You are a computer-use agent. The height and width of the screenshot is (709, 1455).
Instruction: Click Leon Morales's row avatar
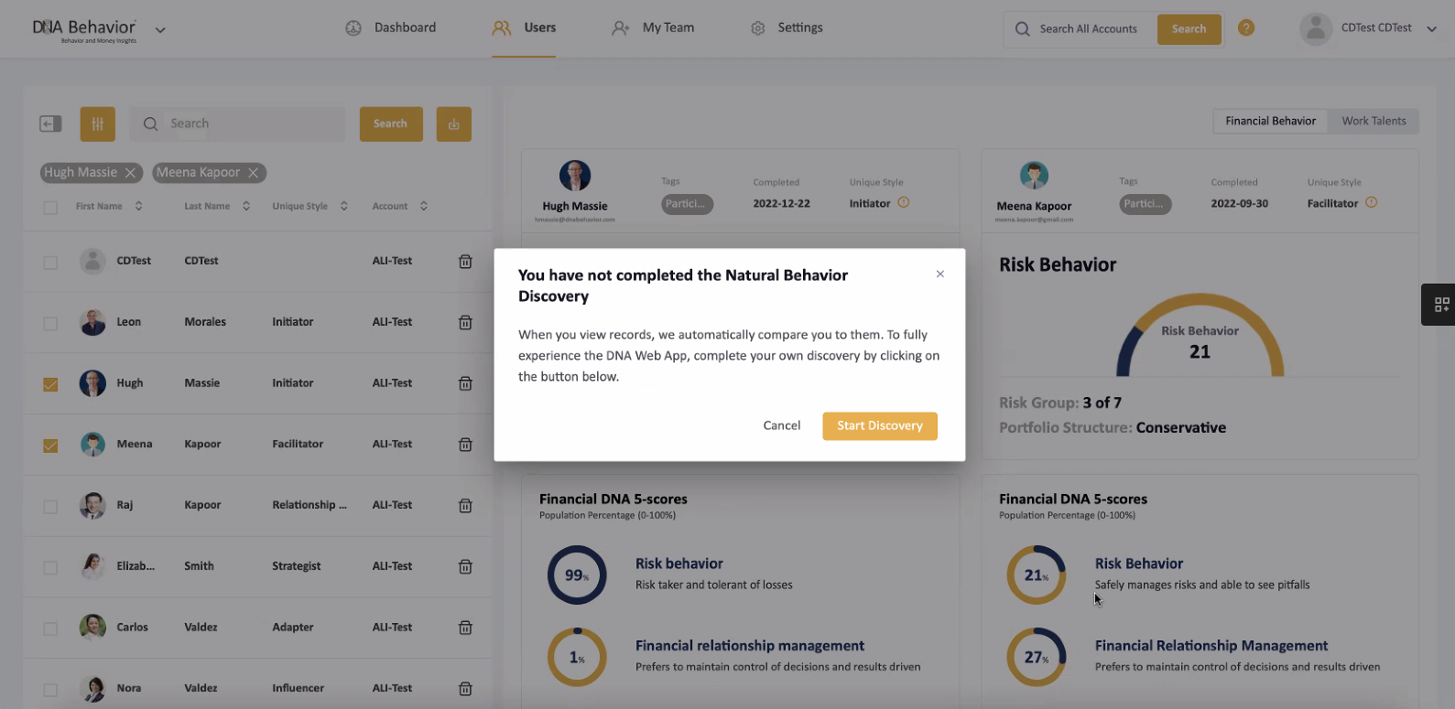[x=92, y=322]
